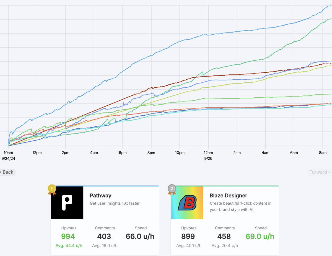The image size is (332, 256).
Task: Click the 9/25 date label
Action: tap(208, 159)
